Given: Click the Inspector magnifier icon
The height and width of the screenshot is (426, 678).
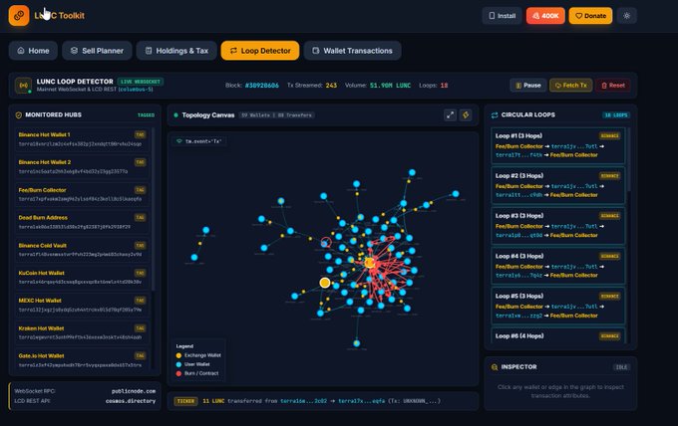Looking at the screenshot, I should click(x=495, y=367).
